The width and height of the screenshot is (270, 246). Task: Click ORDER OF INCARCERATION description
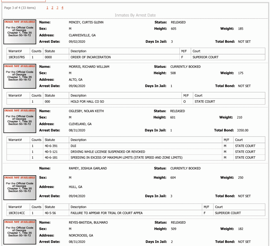[91, 57]
